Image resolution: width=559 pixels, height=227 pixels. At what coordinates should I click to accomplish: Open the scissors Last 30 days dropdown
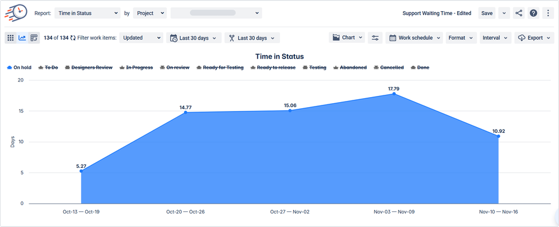(x=252, y=38)
